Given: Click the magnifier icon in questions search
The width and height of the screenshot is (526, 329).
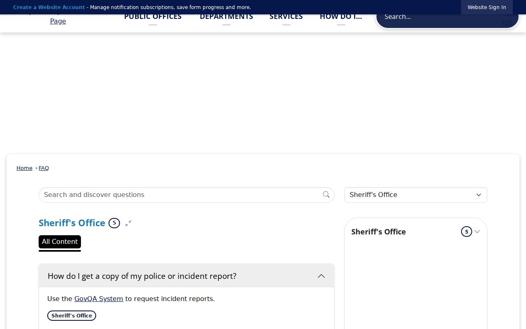Looking at the screenshot, I should [x=326, y=195].
